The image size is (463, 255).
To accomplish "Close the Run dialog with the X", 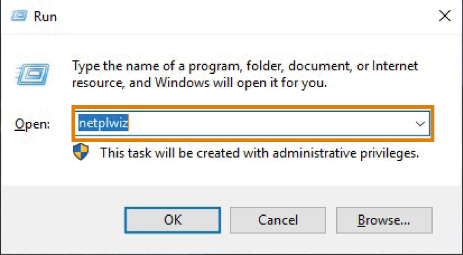I will [444, 16].
